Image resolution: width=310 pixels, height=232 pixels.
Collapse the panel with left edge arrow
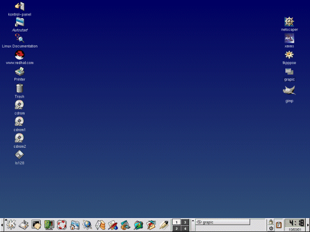2,225
